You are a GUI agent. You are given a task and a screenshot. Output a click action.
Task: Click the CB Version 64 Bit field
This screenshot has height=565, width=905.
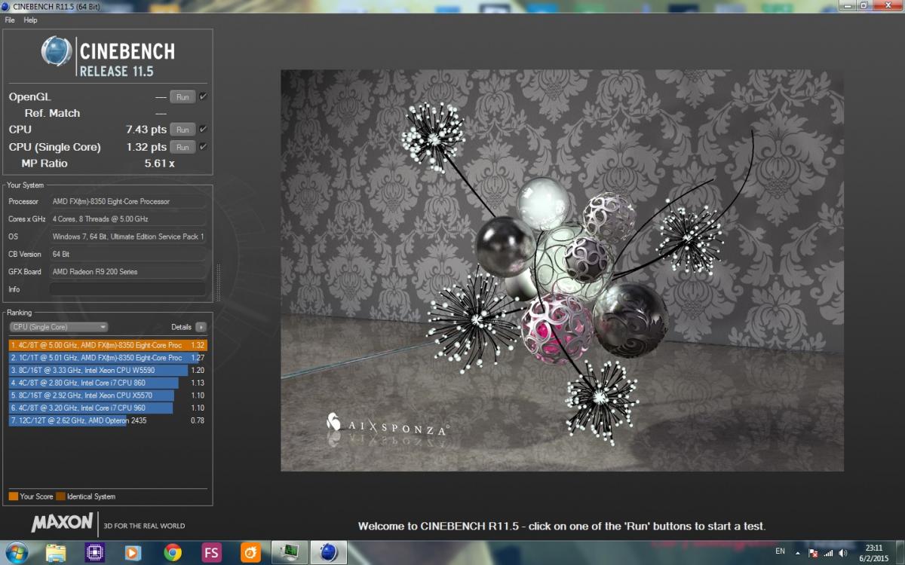(127, 254)
